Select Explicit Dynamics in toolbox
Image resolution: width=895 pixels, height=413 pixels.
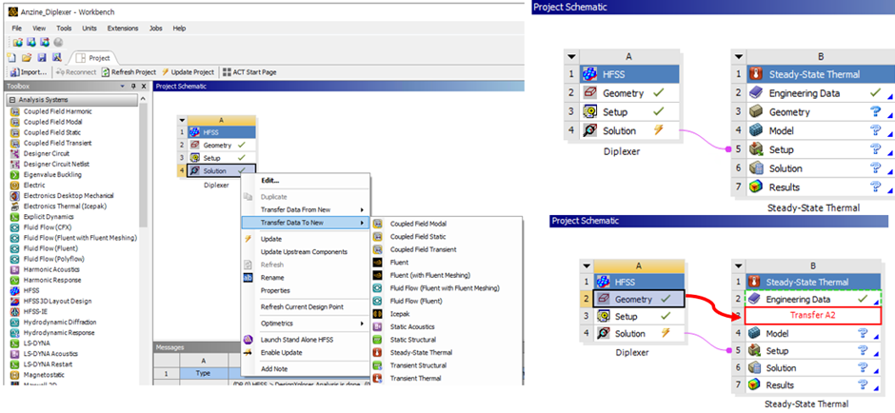pos(49,217)
